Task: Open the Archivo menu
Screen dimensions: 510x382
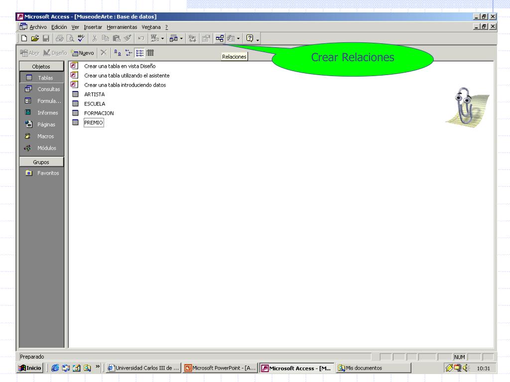Action: (38, 27)
